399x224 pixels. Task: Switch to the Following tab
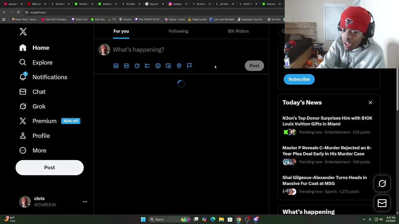[x=178, y=31]
